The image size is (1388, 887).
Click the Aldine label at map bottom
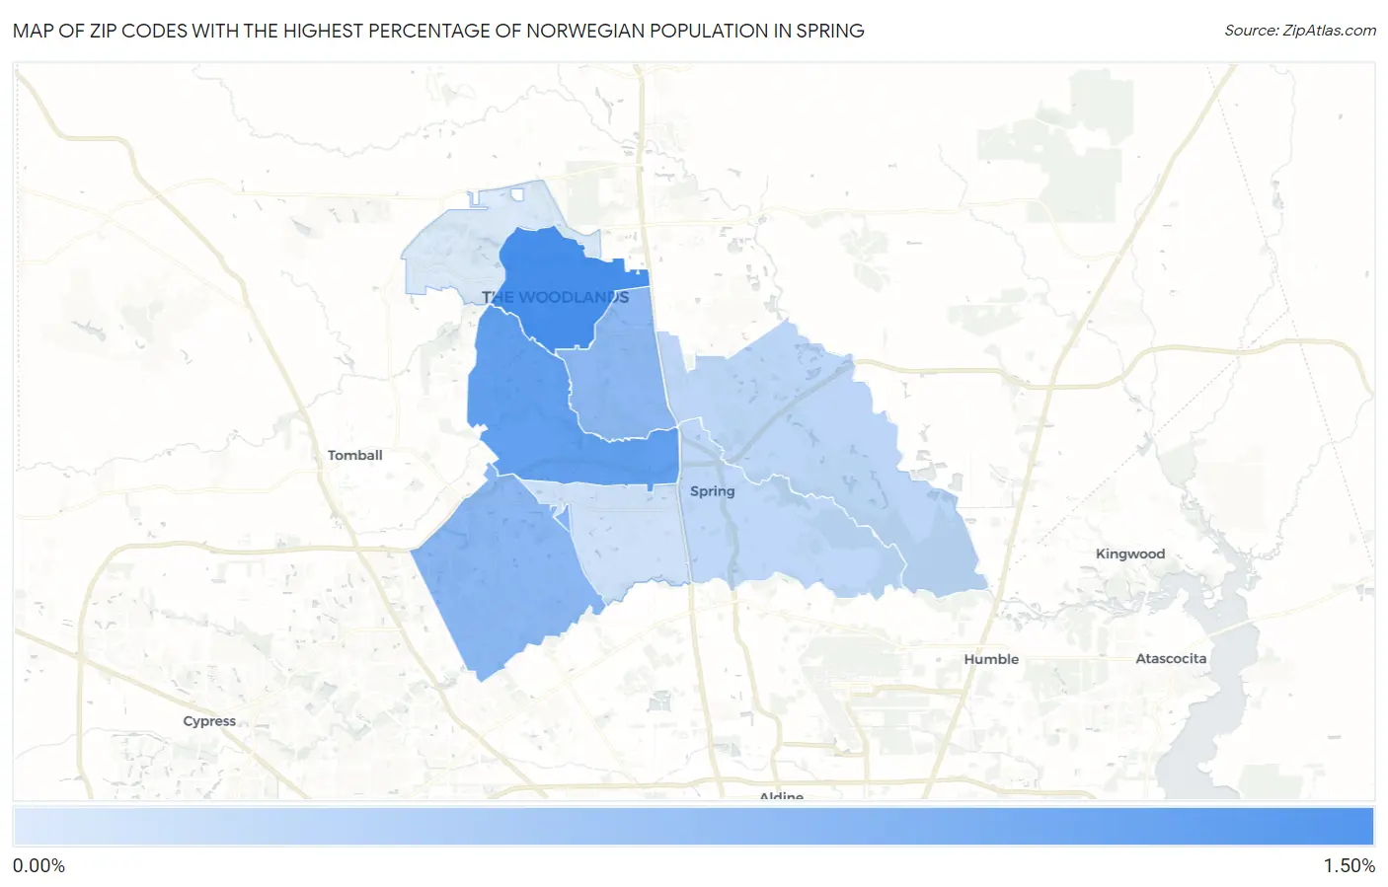[x=781, y=795]
